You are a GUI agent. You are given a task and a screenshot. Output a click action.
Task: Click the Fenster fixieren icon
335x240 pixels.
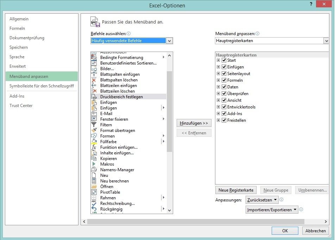[94, 119]
